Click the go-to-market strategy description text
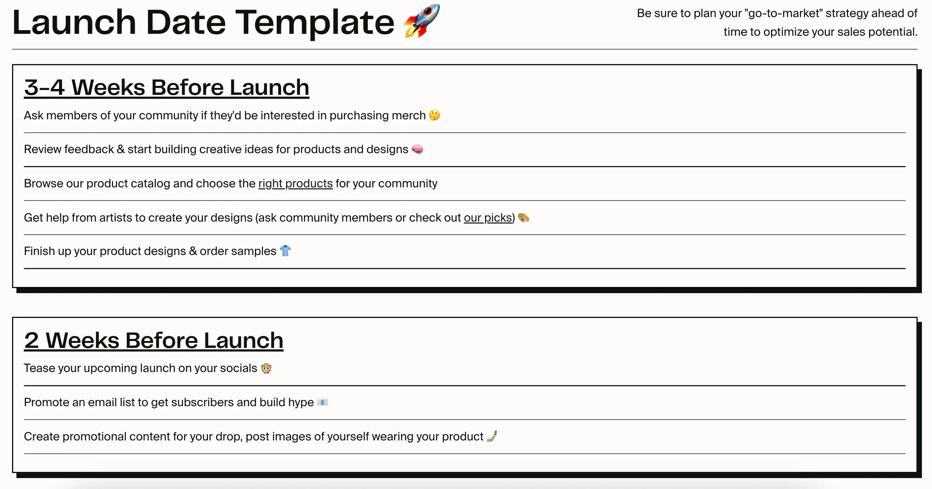The image size is (932, 489). [777, 23]
